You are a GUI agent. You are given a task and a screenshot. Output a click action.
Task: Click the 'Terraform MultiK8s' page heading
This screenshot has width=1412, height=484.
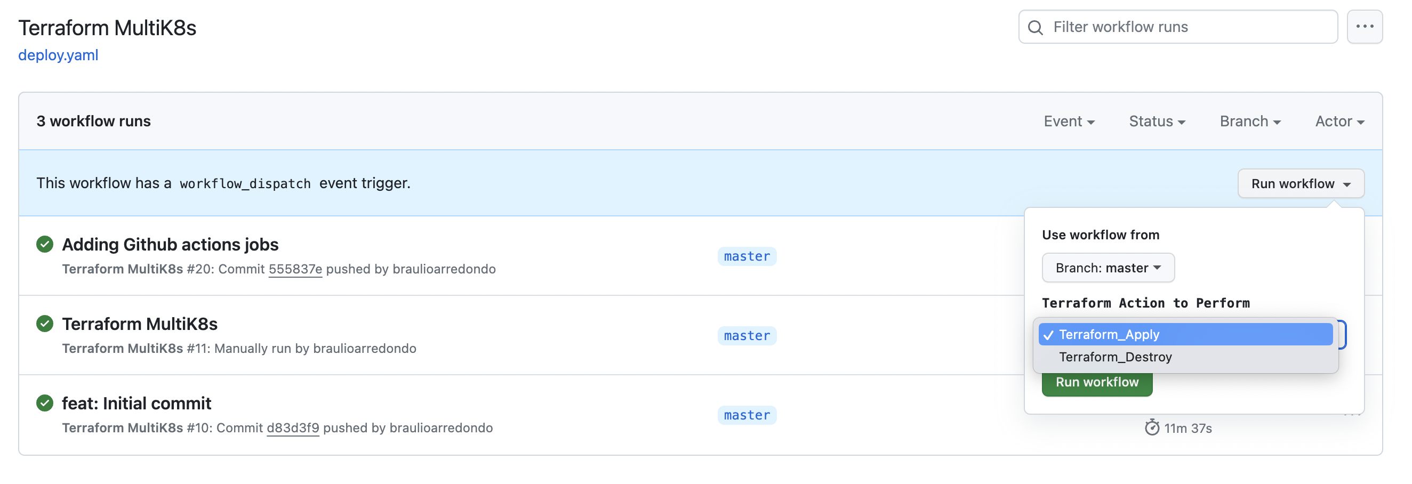click(107, 27)
